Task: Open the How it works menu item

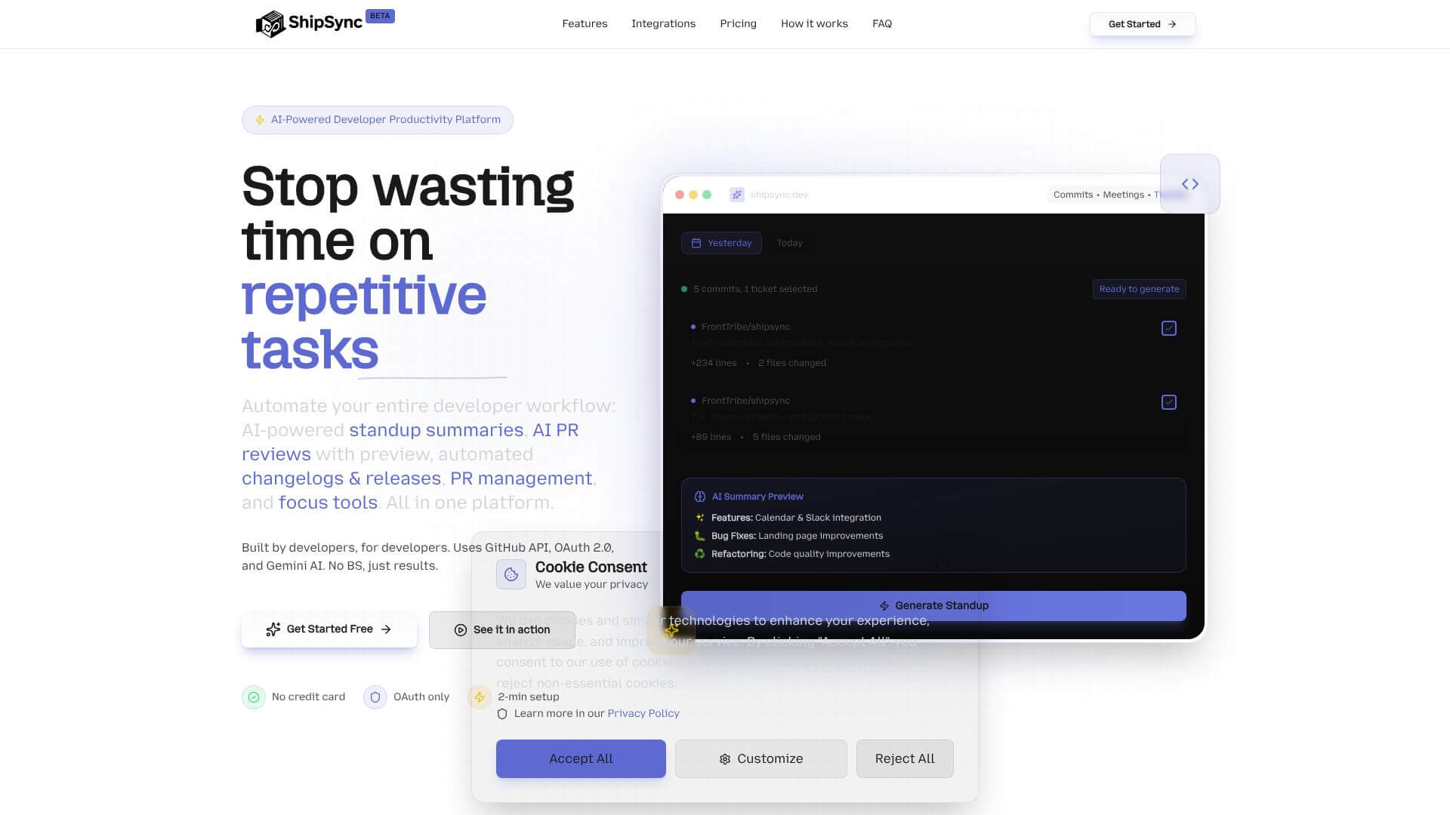Action: [x=814, y=23]
